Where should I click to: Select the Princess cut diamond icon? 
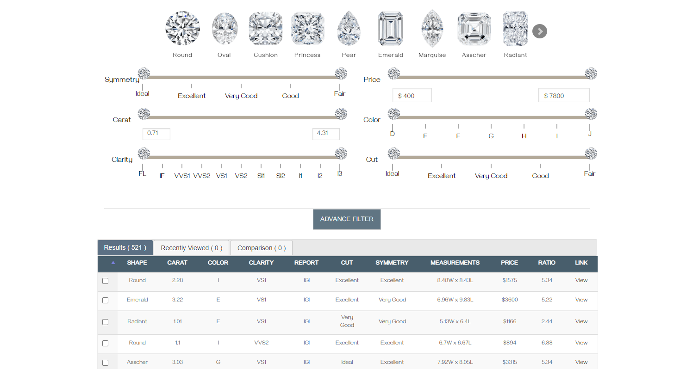(307, 29)
